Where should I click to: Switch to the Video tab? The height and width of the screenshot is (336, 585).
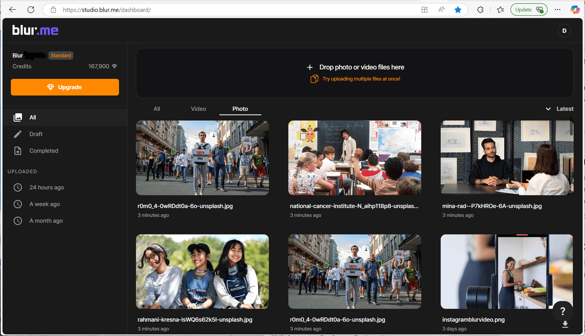tap(198, 109)
